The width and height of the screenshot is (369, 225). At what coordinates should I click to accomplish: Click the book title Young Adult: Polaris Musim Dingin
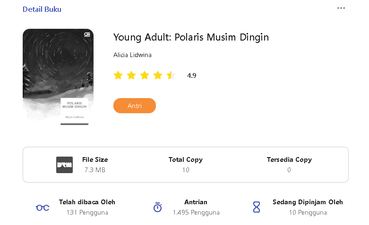pyautogui.click(x=191, y=37)
